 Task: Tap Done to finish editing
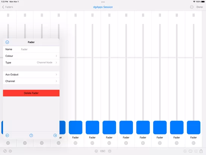coord(199,7)
